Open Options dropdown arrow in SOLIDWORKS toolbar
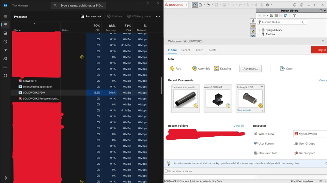This screenshot has width=327, height=183. 271,5
